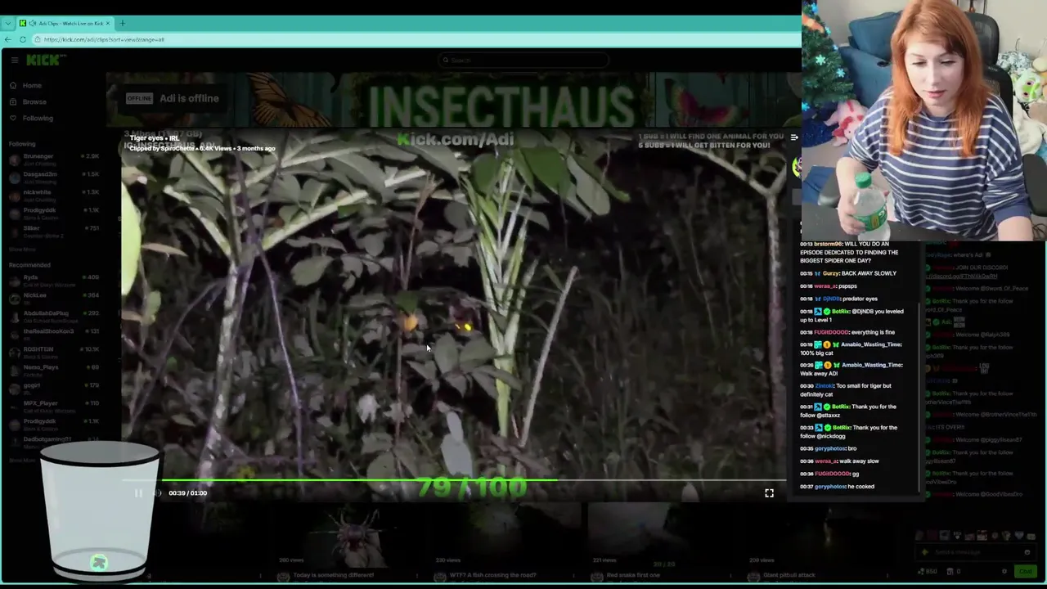Viewport: 1047px width, 589px height.
Task: Open Dasgasd3m channel in Following list
Action: click(x=53, y=177)
